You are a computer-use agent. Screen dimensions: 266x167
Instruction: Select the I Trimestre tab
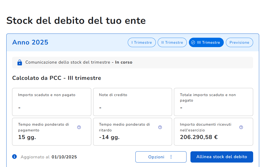click(x=142, y=42)
